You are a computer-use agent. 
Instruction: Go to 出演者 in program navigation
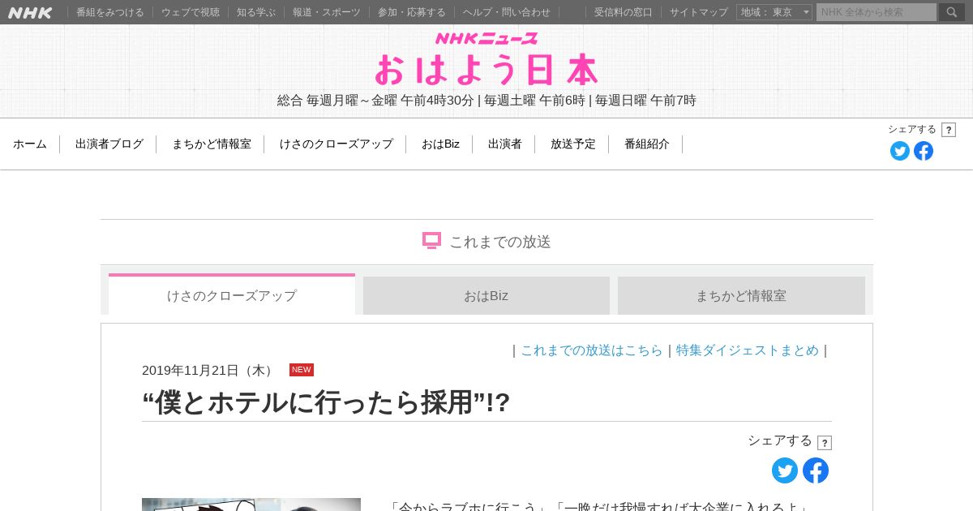point(505,144)
